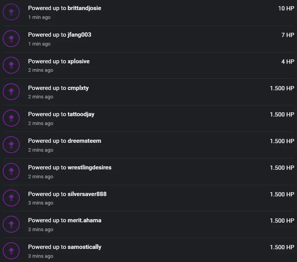Open the jfang003 account link
Screen dimensions: 297x262
[x=79, y=35]
